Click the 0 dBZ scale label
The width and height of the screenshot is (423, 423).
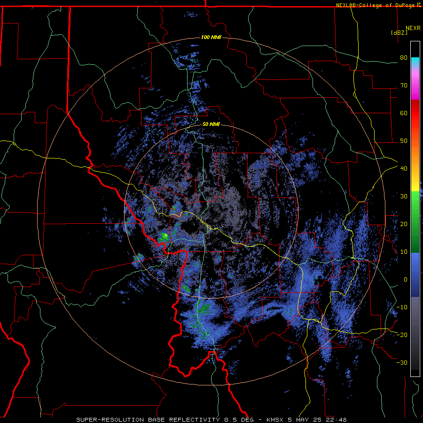coord(406,280)
